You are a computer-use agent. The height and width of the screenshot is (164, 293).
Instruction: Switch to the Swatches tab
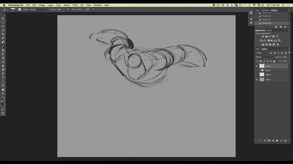pyautogui.click(x=266, y=10)
